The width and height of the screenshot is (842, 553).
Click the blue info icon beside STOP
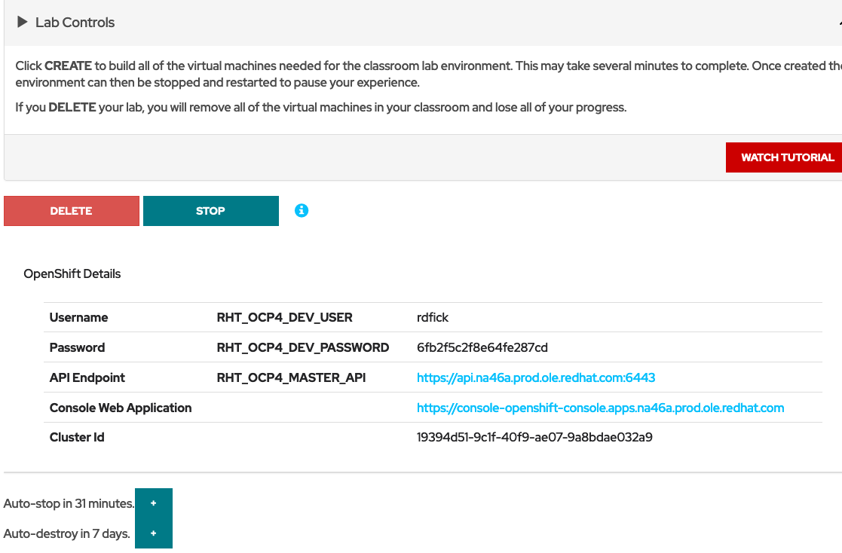[302, 211]
